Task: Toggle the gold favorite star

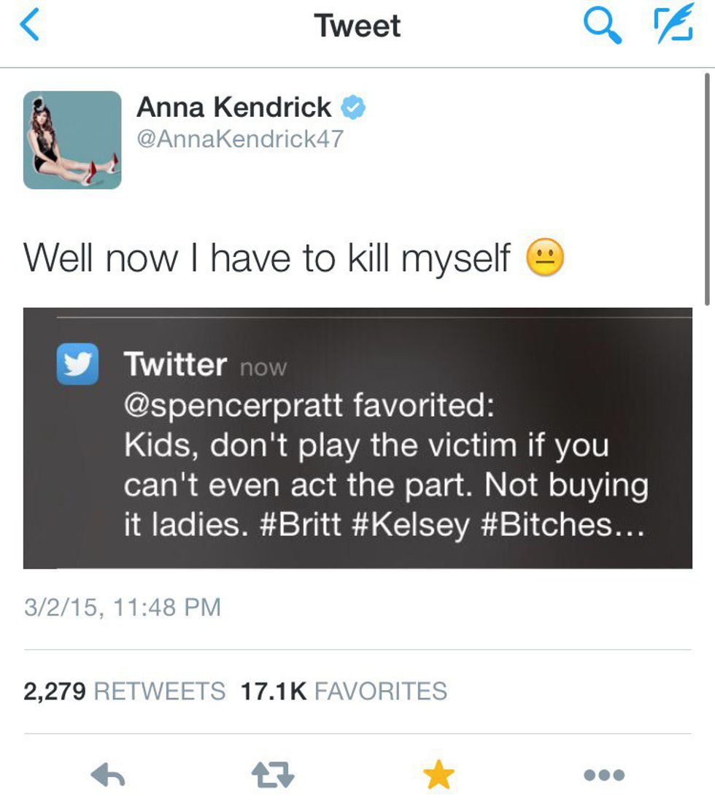Action: pyautogui.click(x=438, y=775)
